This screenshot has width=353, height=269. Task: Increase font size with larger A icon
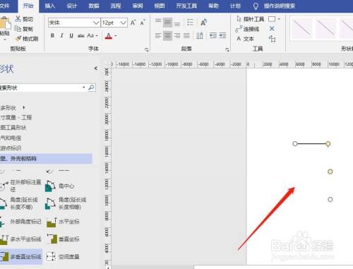(x=133, y=23)
